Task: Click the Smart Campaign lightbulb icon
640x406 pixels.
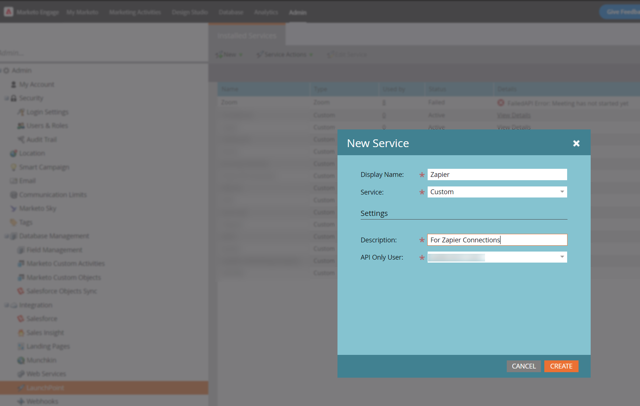Action: [14, 167]
